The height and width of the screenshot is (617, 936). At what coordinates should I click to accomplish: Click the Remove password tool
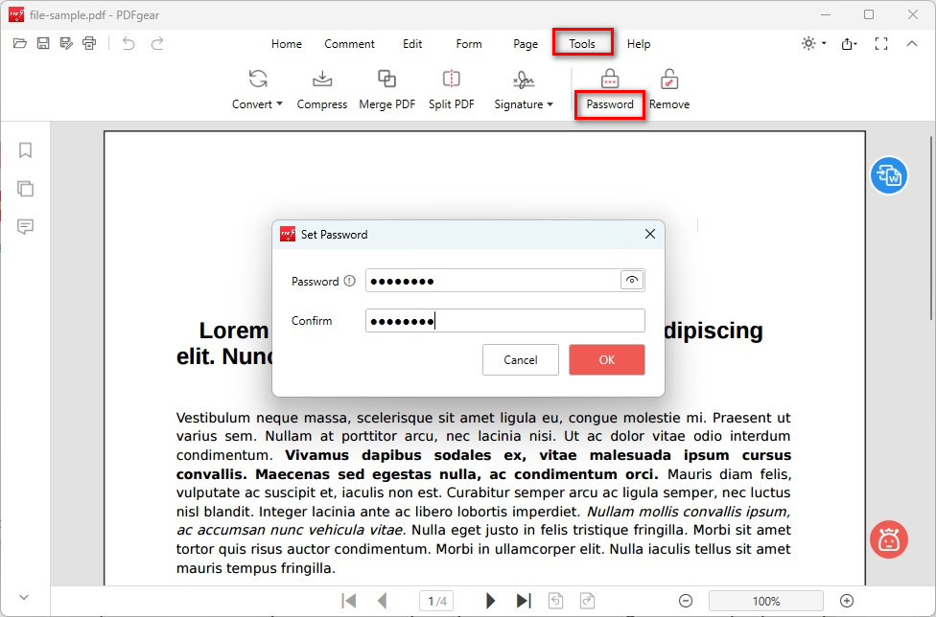[668, 89]
